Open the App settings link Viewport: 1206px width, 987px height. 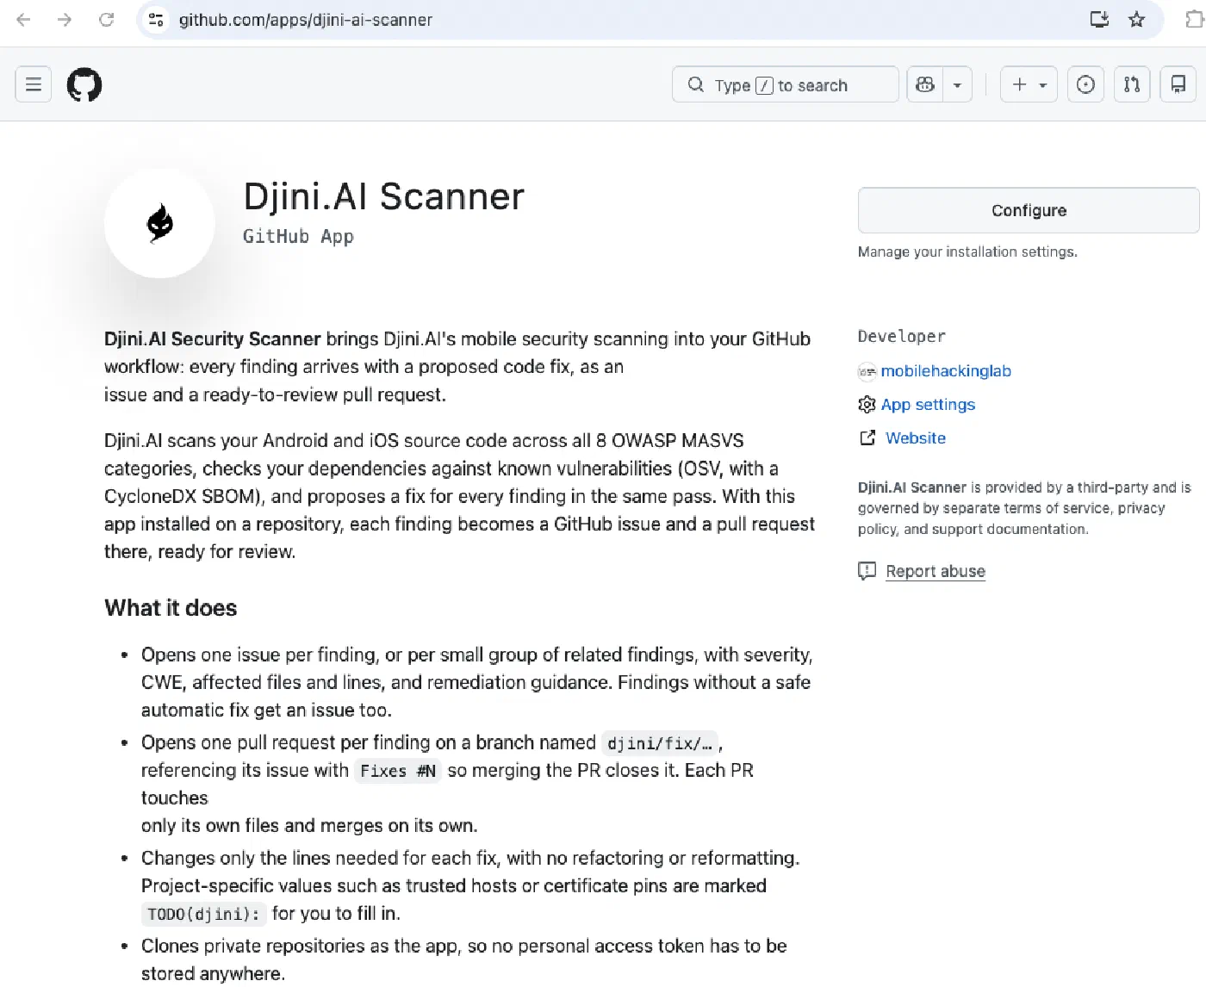928,405
